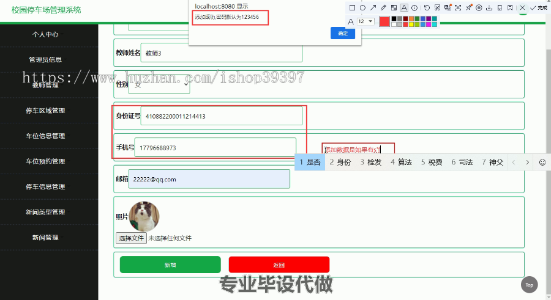Start screen recording with circle icon
The image size is (551, 300).
pos(479,8)
